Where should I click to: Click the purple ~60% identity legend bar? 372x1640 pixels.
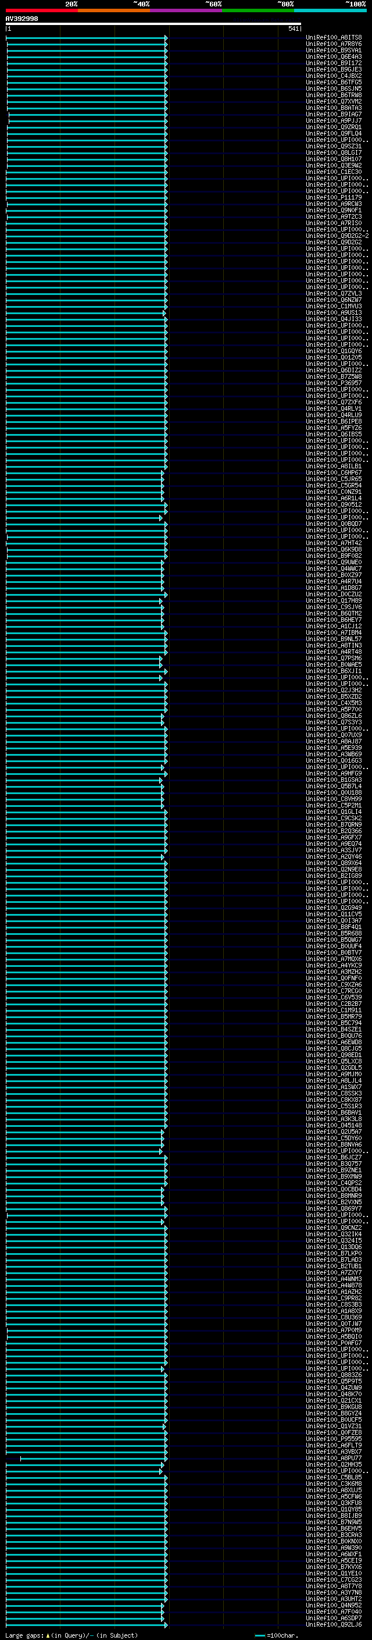(187, 10)
